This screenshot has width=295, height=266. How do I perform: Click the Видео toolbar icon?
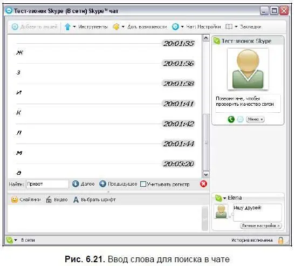49,200
